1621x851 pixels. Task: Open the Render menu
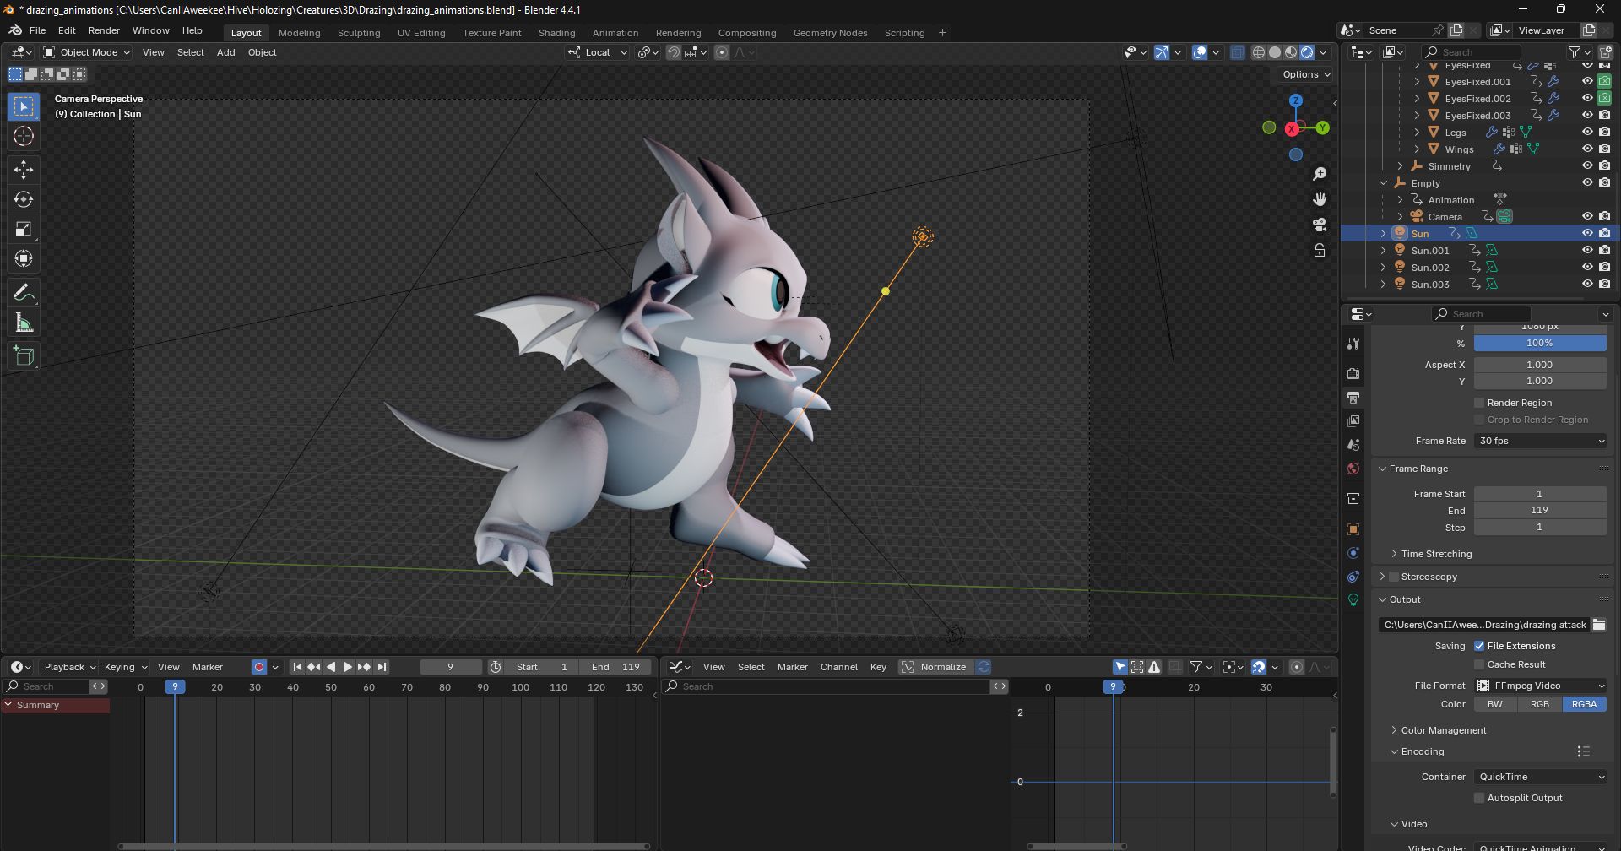[x=104, y=30]
